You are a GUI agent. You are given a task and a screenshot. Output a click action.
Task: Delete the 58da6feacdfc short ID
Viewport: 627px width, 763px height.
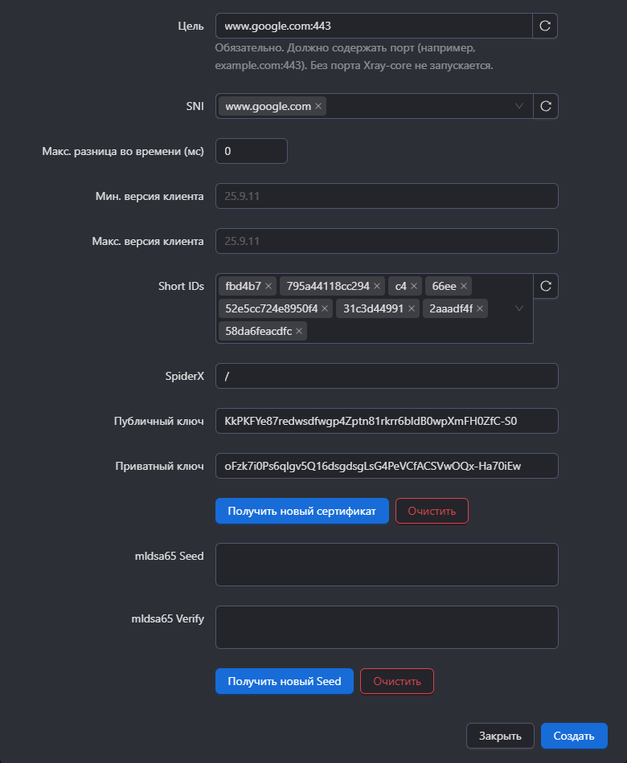click(x=299, y=331)
